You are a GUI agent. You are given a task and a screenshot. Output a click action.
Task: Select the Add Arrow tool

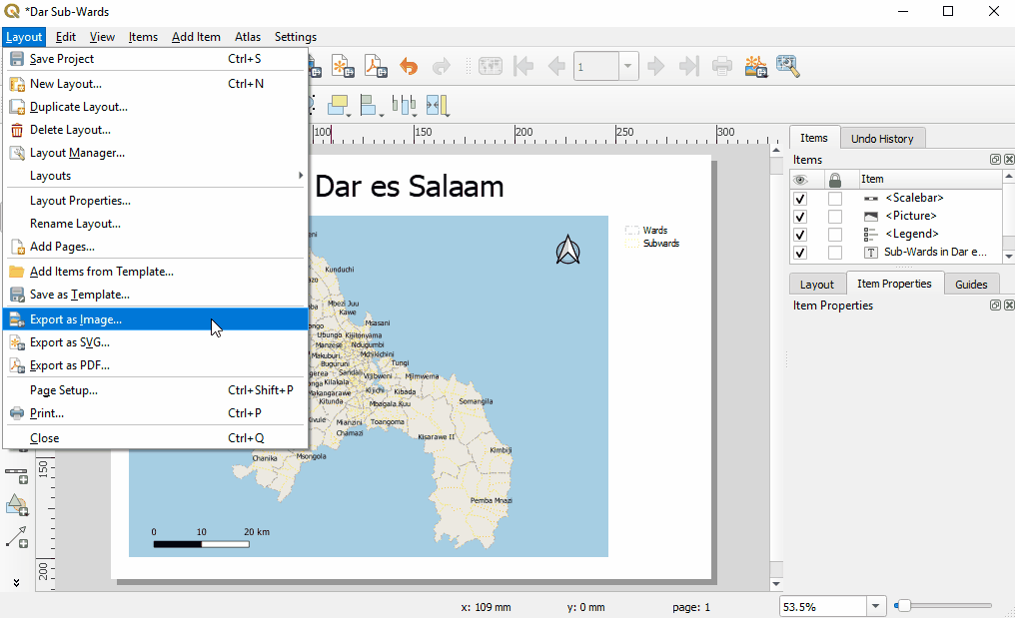point(17,537)
